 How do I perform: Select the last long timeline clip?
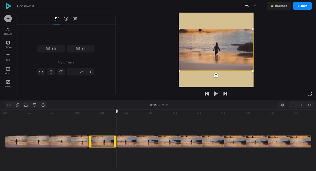214,142
